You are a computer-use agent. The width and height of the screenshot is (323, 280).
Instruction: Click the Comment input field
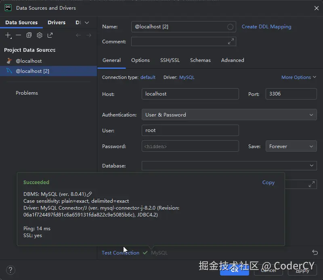[184, 42]
